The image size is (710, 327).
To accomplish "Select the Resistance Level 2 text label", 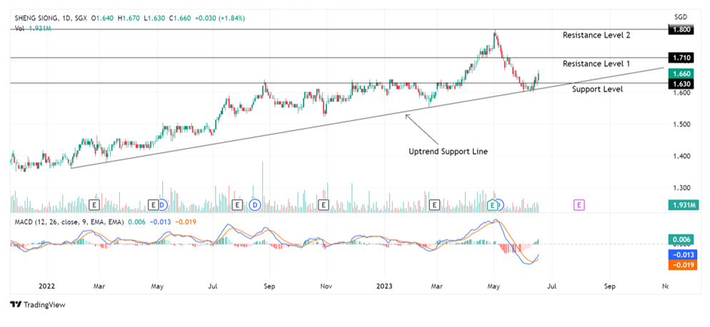I will tap(596, 35).
